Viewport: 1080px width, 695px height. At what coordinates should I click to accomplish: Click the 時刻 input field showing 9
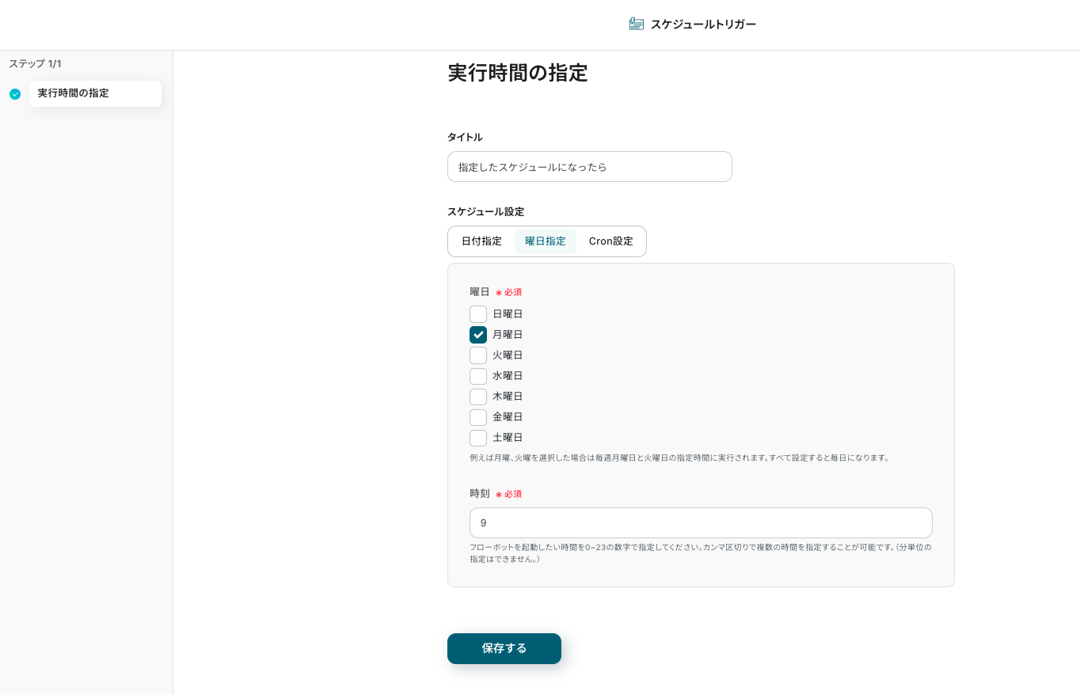700,523
